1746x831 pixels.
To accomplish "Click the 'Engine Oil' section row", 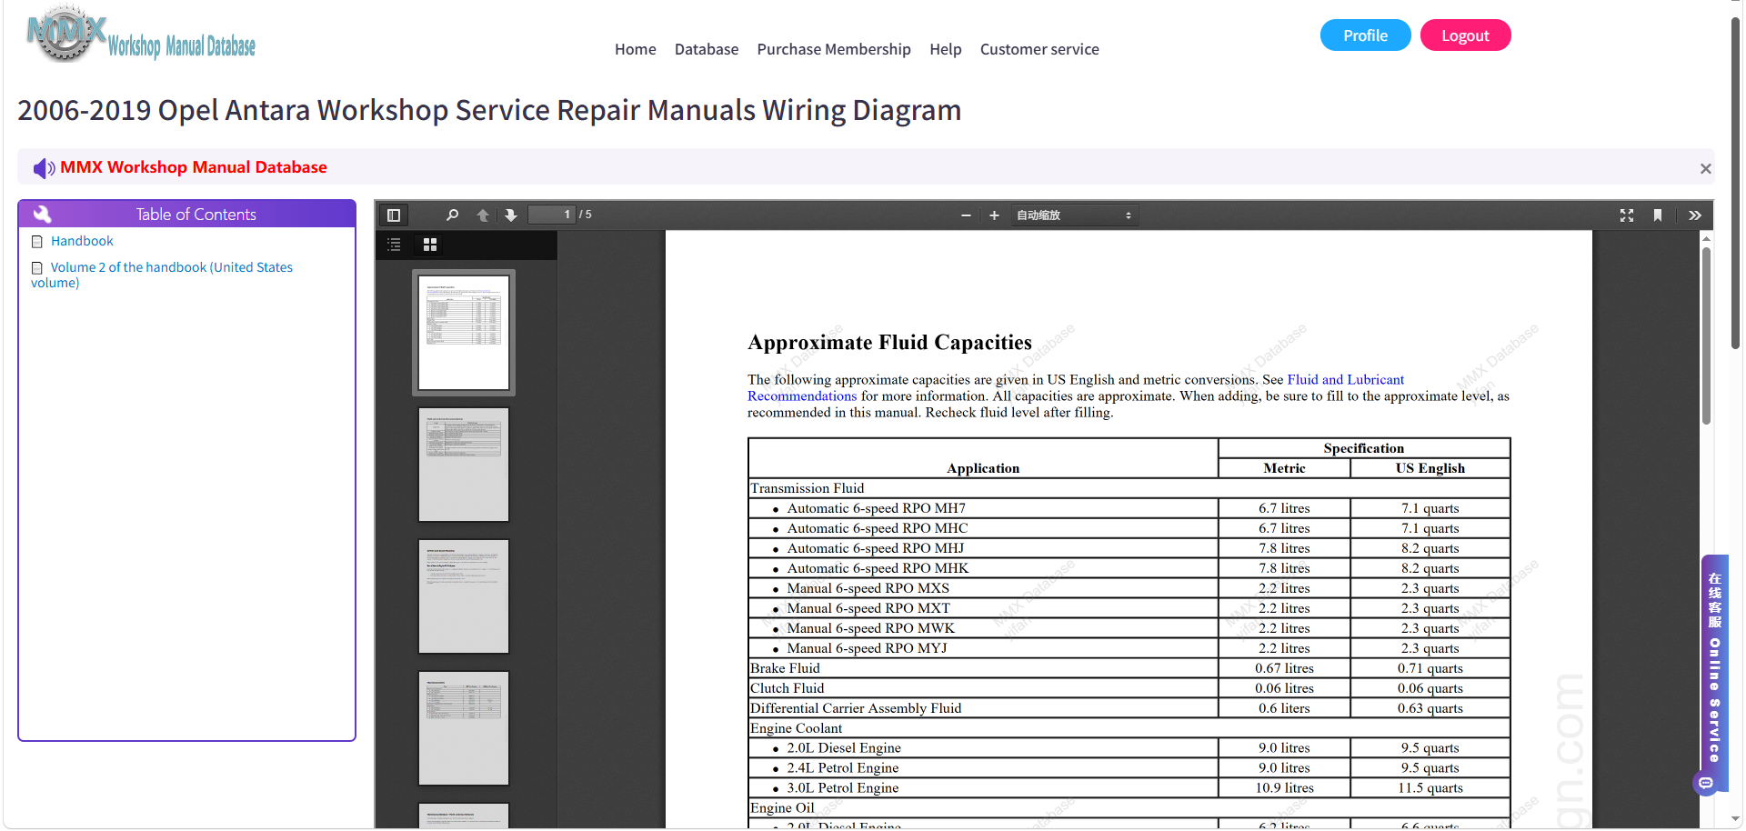I will pyautogui.click(x=1129, y=808).
